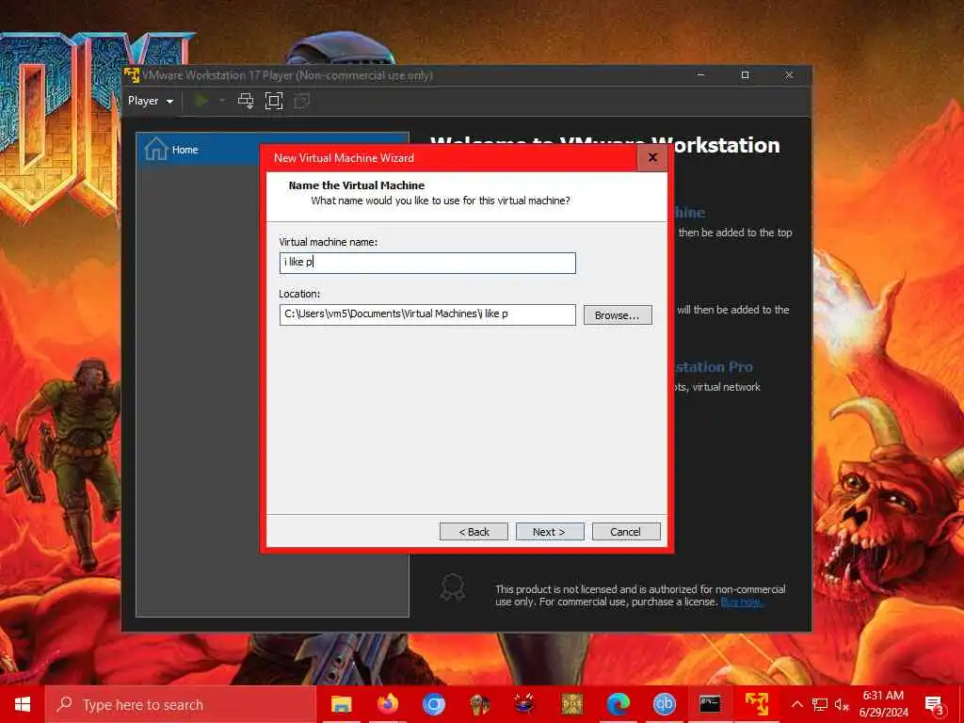Viewport: 964px width, 723px height.
Task: Open the clock showing 6:31 AM
Action: click(x=883, y=704)
